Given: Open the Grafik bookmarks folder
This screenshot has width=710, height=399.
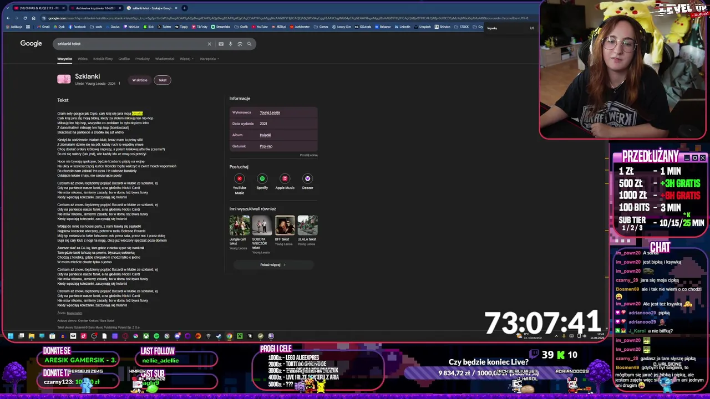Looking at the screenshot, I should click(x=241, y=27).
